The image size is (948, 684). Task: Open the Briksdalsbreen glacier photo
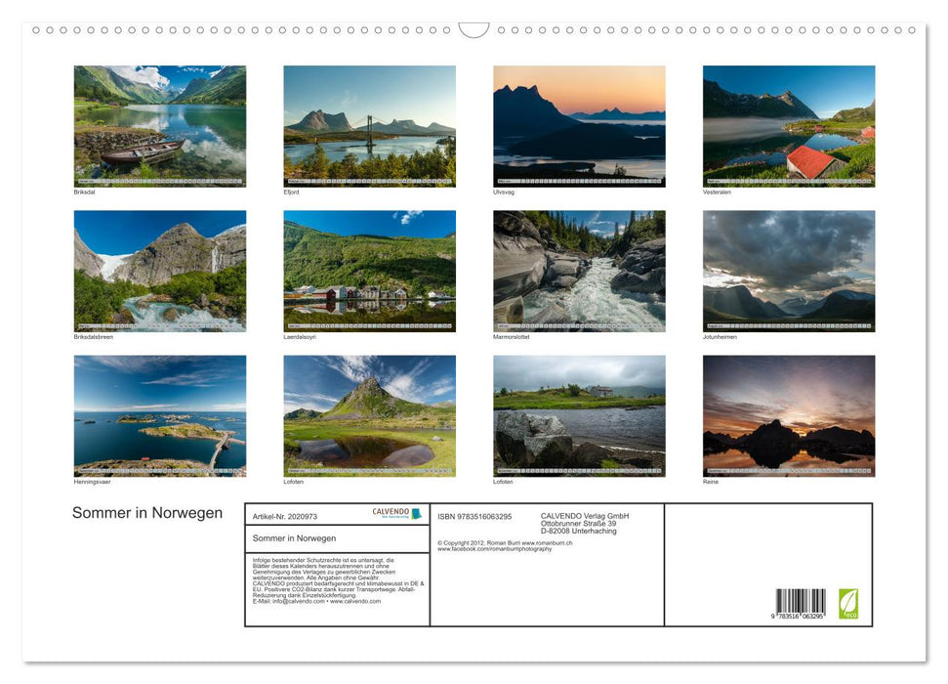(159, 269)
